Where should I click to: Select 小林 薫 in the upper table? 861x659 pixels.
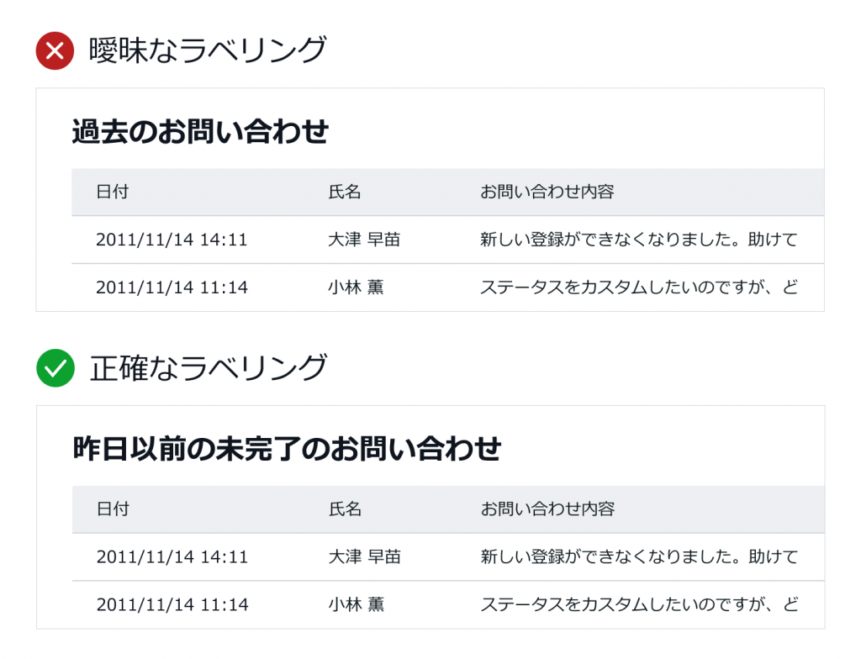click(x=356, y=287)
